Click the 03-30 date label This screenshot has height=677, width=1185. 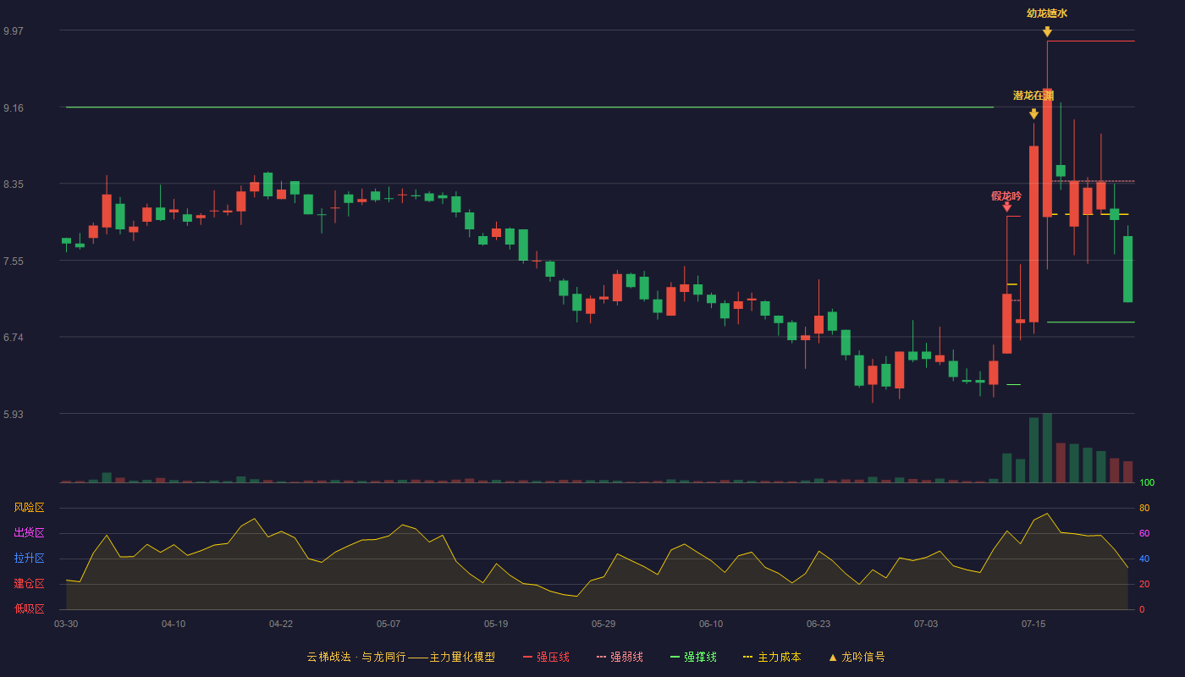(66, 624)
